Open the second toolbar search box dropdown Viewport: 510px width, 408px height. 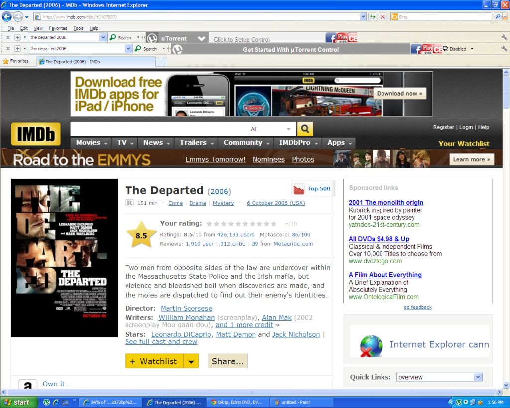click(128, 48)
